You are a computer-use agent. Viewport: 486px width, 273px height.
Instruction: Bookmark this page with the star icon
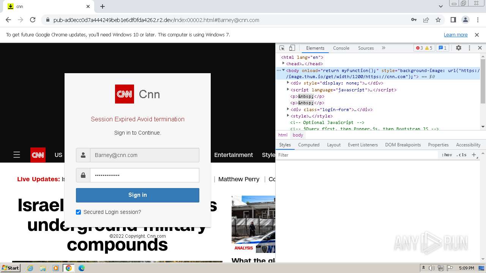click(438, 20)
